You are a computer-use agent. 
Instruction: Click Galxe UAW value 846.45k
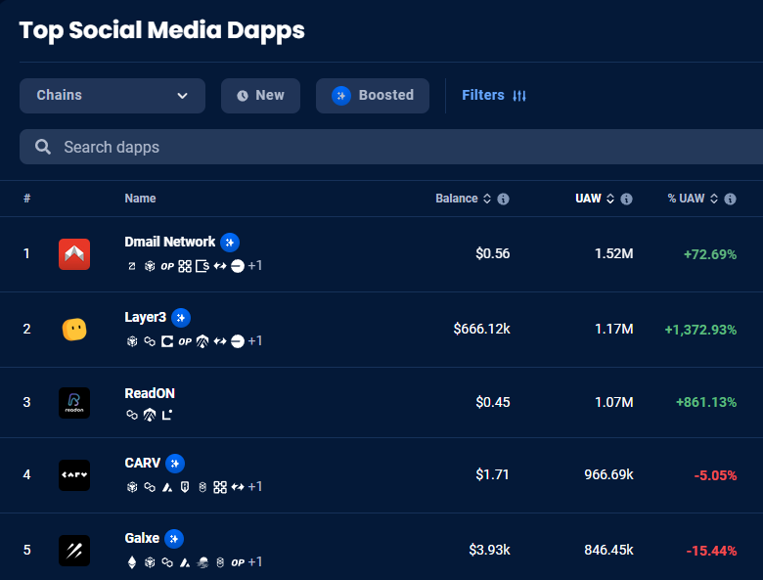[x=608, y=550]
